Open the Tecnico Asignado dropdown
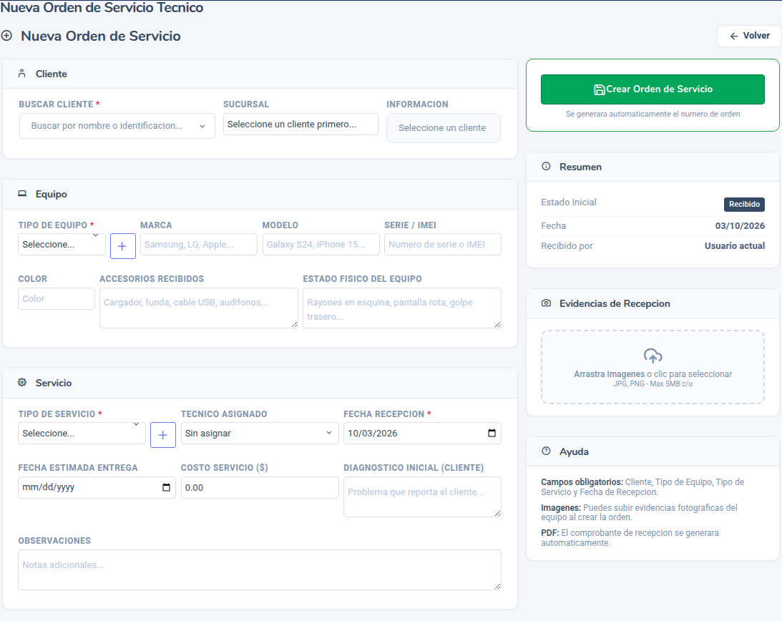Viewport: 782px width, 621px height. [x=259, y=433]
